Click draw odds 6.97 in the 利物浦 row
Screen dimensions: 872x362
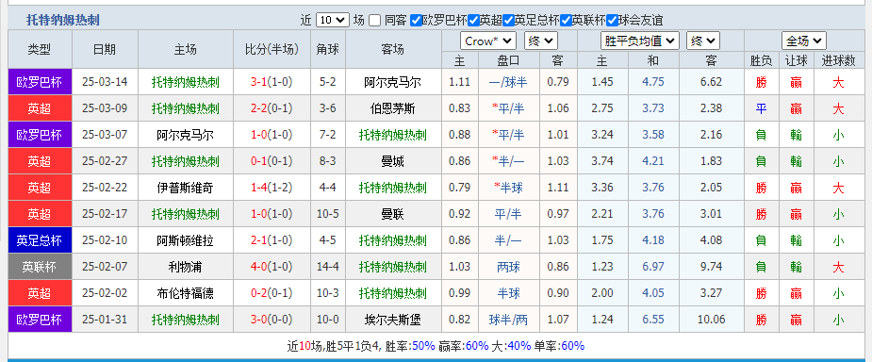tap(653, 268)
